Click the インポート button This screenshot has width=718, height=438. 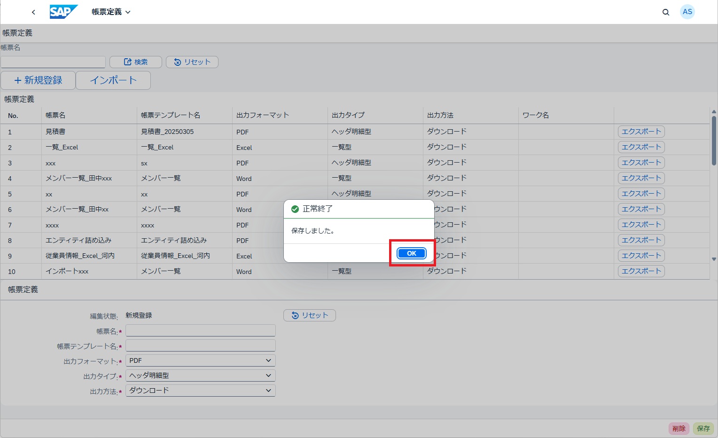point(113,80)
